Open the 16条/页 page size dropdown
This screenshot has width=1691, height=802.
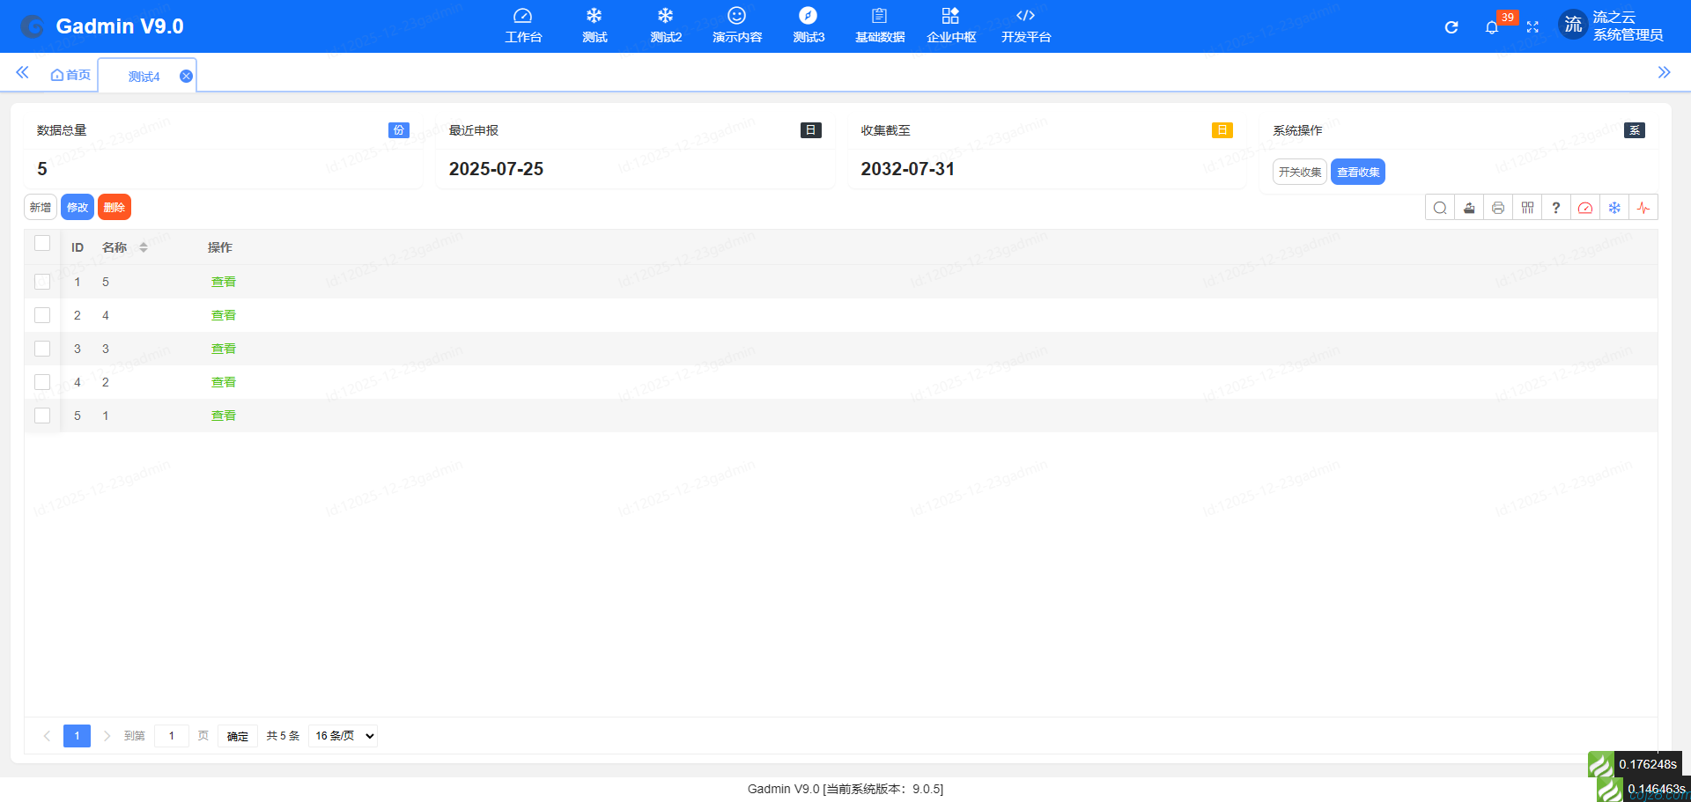(x=342, y=735)
